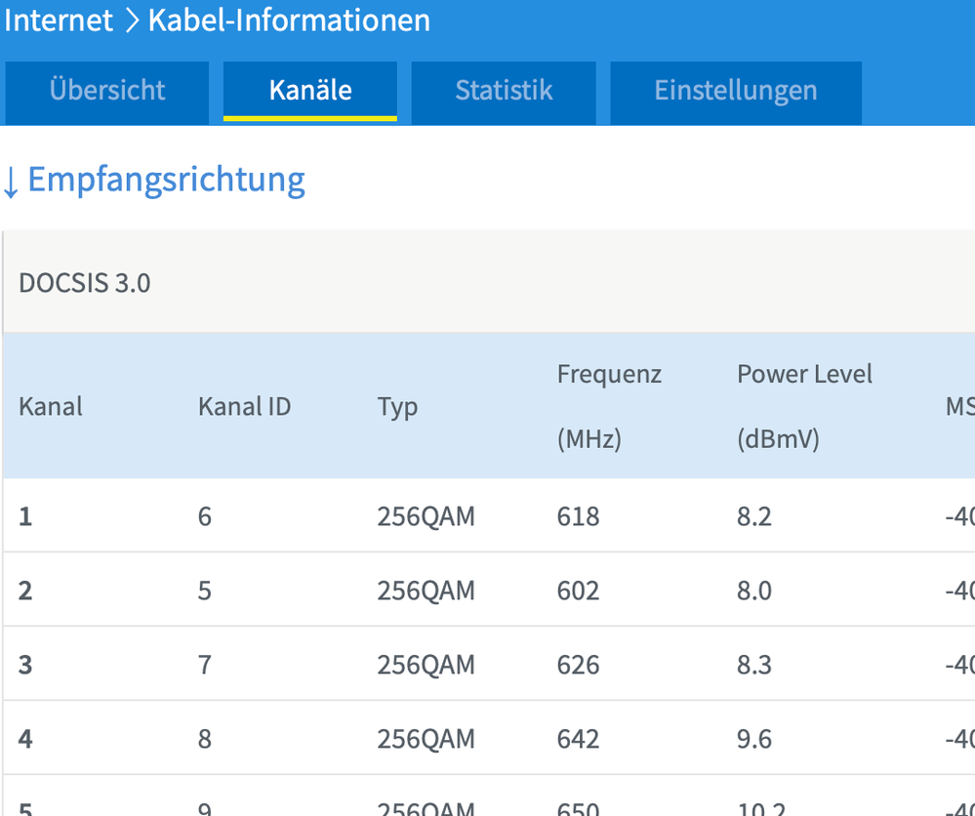
Task: Click the Kabel-Informationen breadcrumb title
Action: [289, 20]
